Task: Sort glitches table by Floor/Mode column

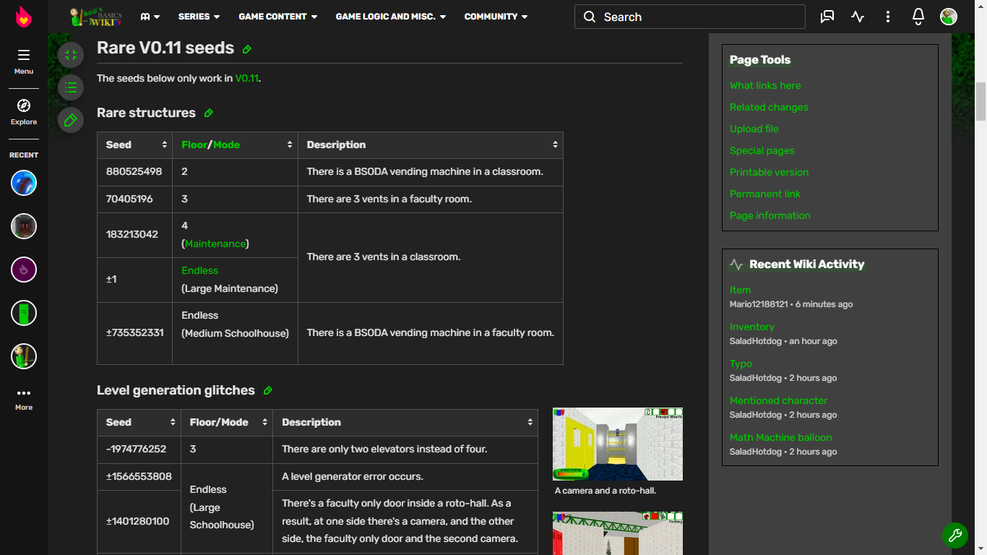Action: click(264, 423)
